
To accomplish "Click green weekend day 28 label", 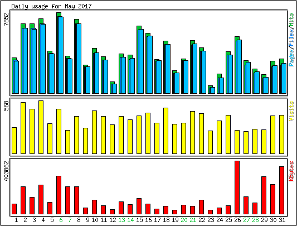I will click(255, 220).
